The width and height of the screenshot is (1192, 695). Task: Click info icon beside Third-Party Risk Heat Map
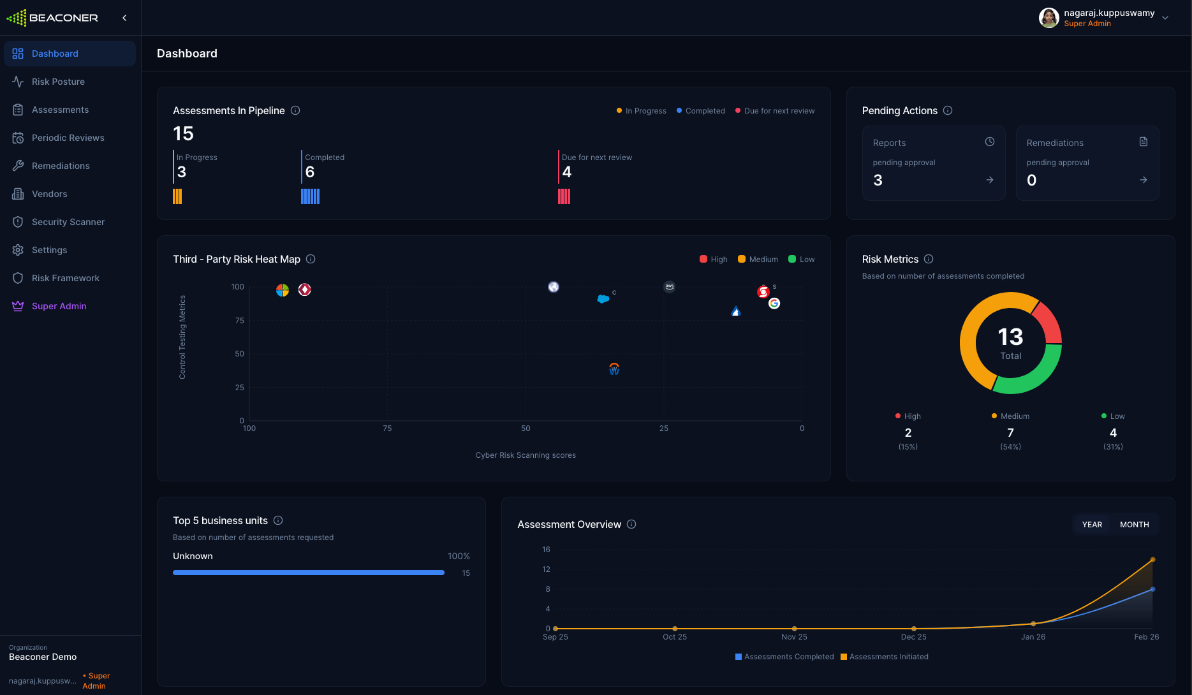pos(311,259)
